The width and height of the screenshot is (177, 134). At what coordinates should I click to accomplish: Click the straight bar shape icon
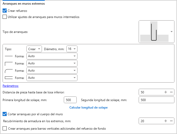tap(9, 56)
